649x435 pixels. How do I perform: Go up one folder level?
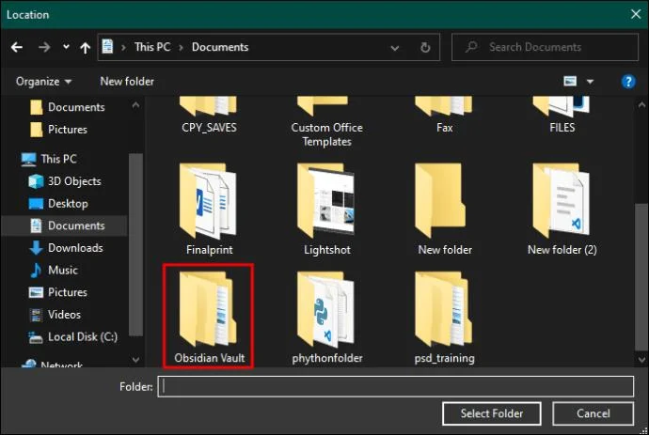[x=85, y=48]
